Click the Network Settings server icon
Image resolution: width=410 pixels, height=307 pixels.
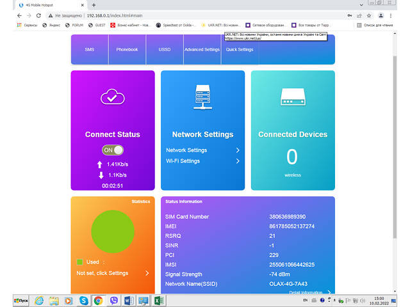pyautogui.click(x=202, y=97)
